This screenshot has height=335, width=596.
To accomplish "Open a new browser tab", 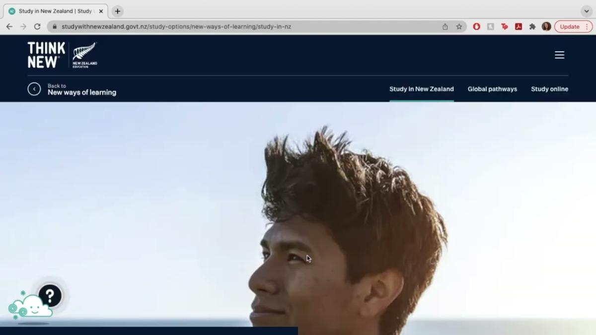I will tap(117, 11).
